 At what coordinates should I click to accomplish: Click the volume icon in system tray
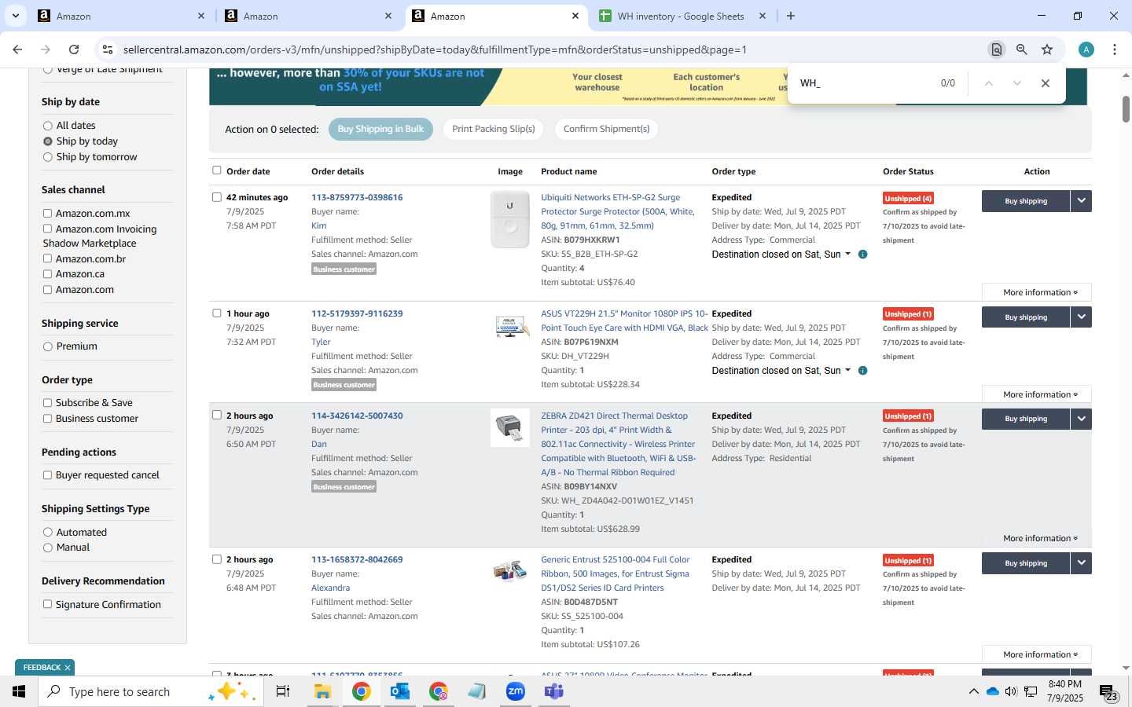coord(1011,691)
